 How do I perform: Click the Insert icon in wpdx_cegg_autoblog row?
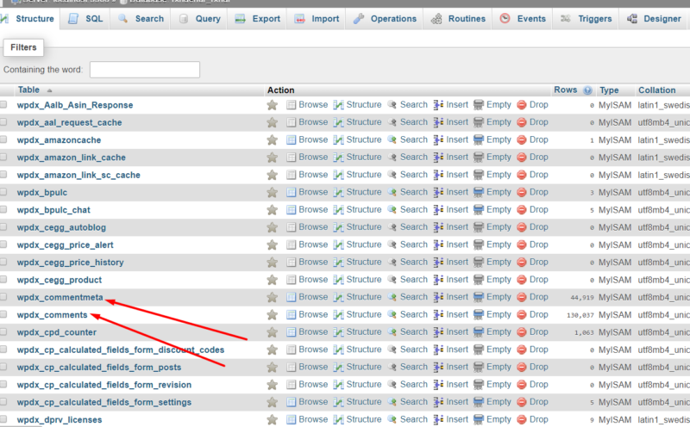pyautogui.click(x=438, y=227)
